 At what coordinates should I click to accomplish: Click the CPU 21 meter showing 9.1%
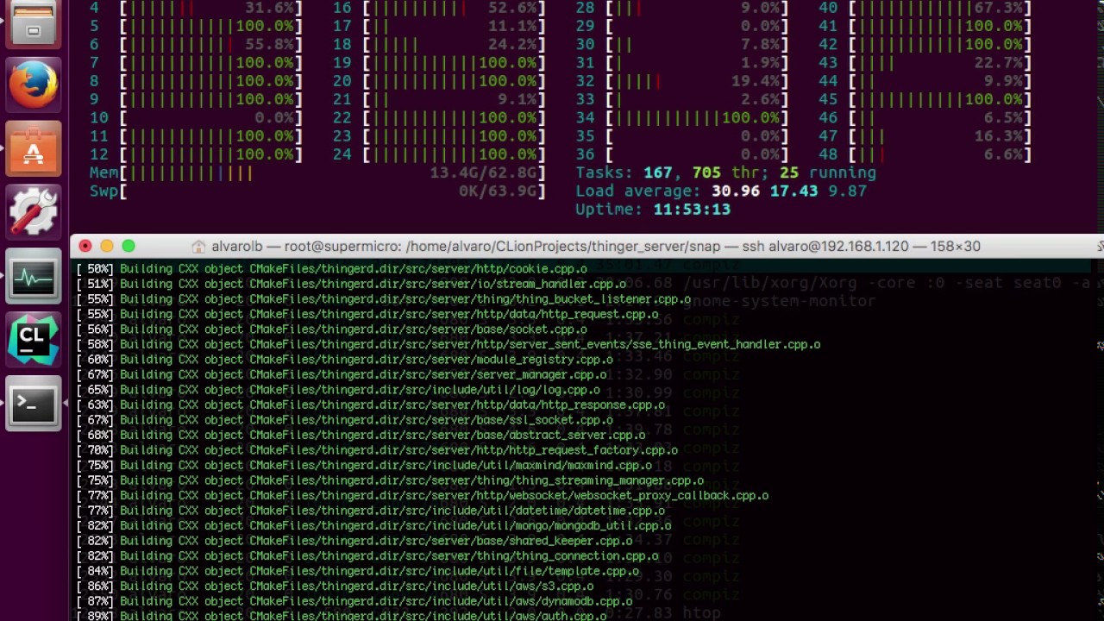tap(439, 100)
